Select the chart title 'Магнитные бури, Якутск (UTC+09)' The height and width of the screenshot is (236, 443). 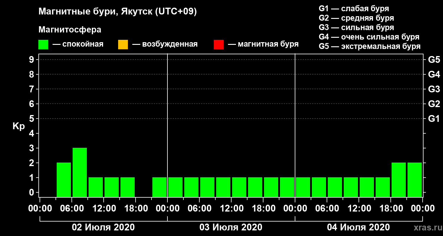click(x=118, y=12)
